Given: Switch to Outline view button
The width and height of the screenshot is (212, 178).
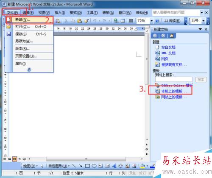Looking at the screenshot, I should (20, 159).
